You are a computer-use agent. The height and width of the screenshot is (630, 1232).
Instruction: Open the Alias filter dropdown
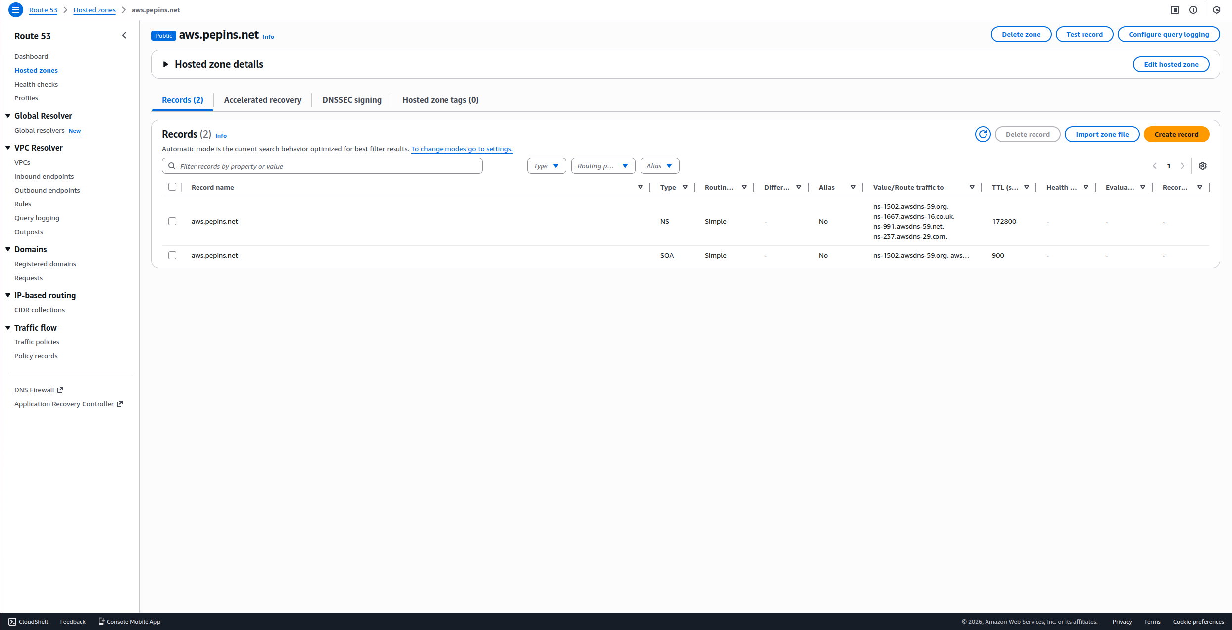[659, 165]
